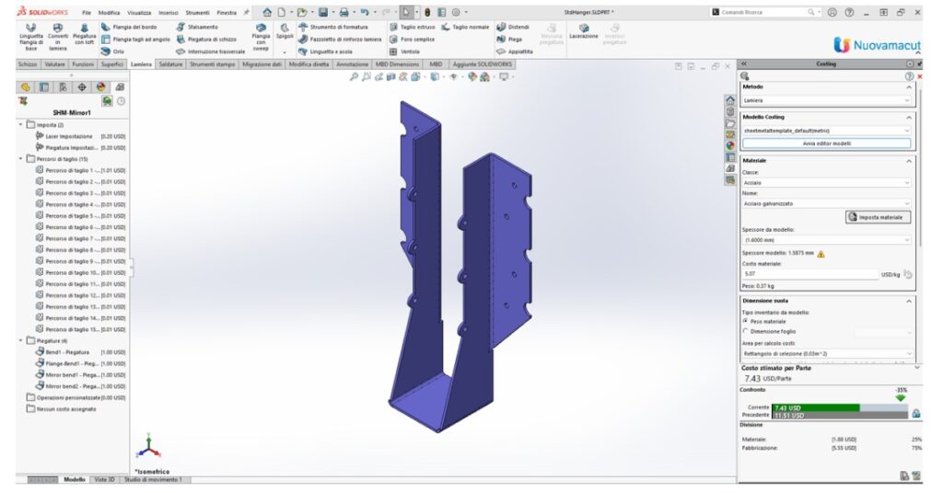
Task: Click Interruzione trasversale tool
Action: [211, 52]
